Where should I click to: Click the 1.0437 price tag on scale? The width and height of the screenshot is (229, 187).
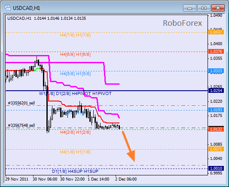216,32
